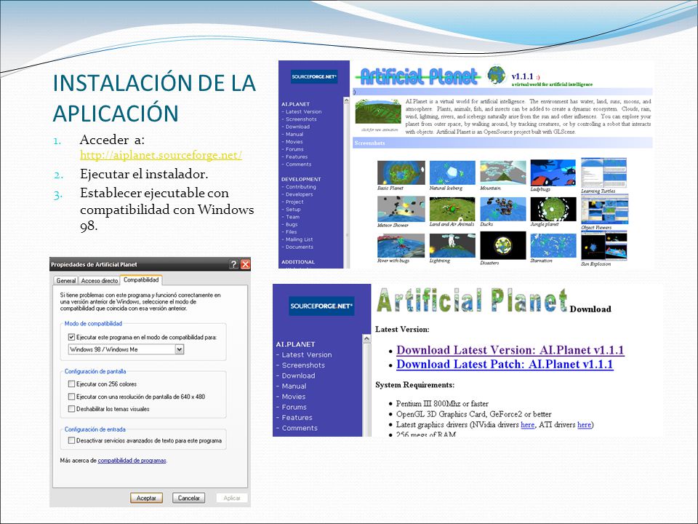Screen dimensions: 698x524
Task: Click Download Latest Patch: AI.Planet v1.1.1
Action: tap(505, 364)
